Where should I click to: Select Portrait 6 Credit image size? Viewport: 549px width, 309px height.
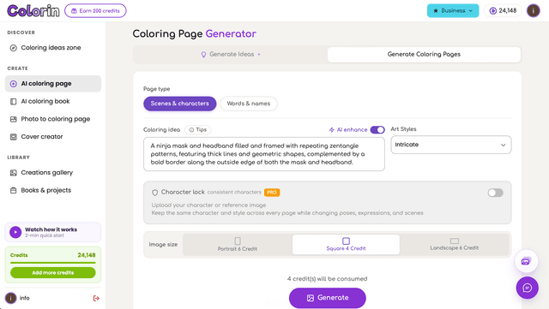point(238,244)
